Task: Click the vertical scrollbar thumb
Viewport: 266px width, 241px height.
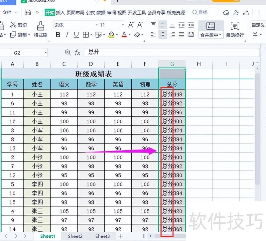Action: pyautogui.click(x=257, y=129)
